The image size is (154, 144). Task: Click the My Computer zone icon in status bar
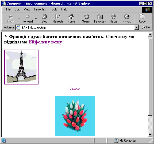click(x=117, y=141)
